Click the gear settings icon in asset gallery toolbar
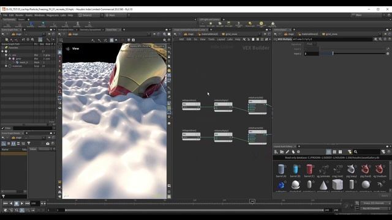 (x=298, y=152)
